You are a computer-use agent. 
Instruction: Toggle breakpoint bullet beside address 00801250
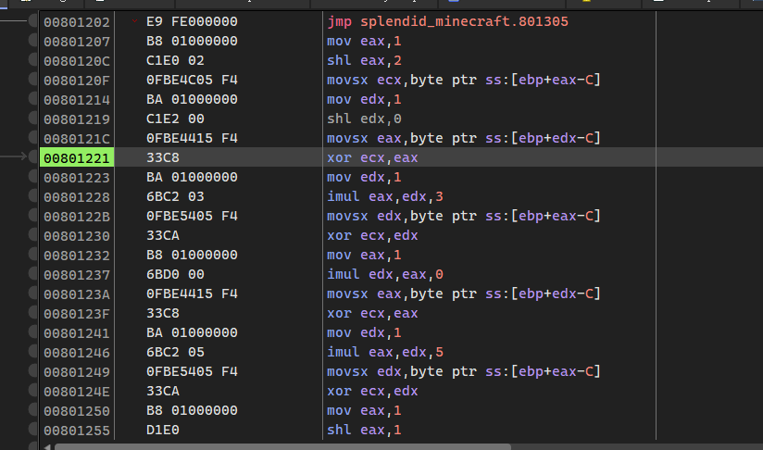(x=32, y=411)
